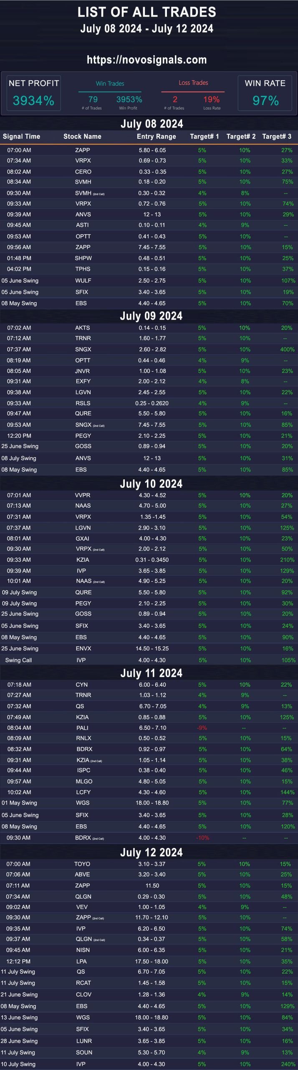Image resolution: width=298 pixels, height=1070 pixels.
Task: Click the NET PROFIT 3934% box
Action: (34, 93)
